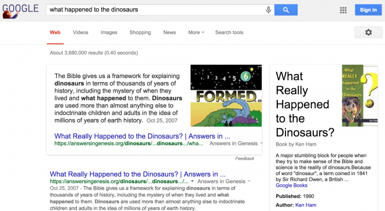The image size is (385, 211).
Task: Switch to the Images tab
Action: point(109,32)
